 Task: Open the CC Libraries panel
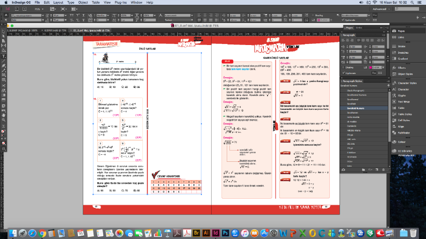(405, 151)
